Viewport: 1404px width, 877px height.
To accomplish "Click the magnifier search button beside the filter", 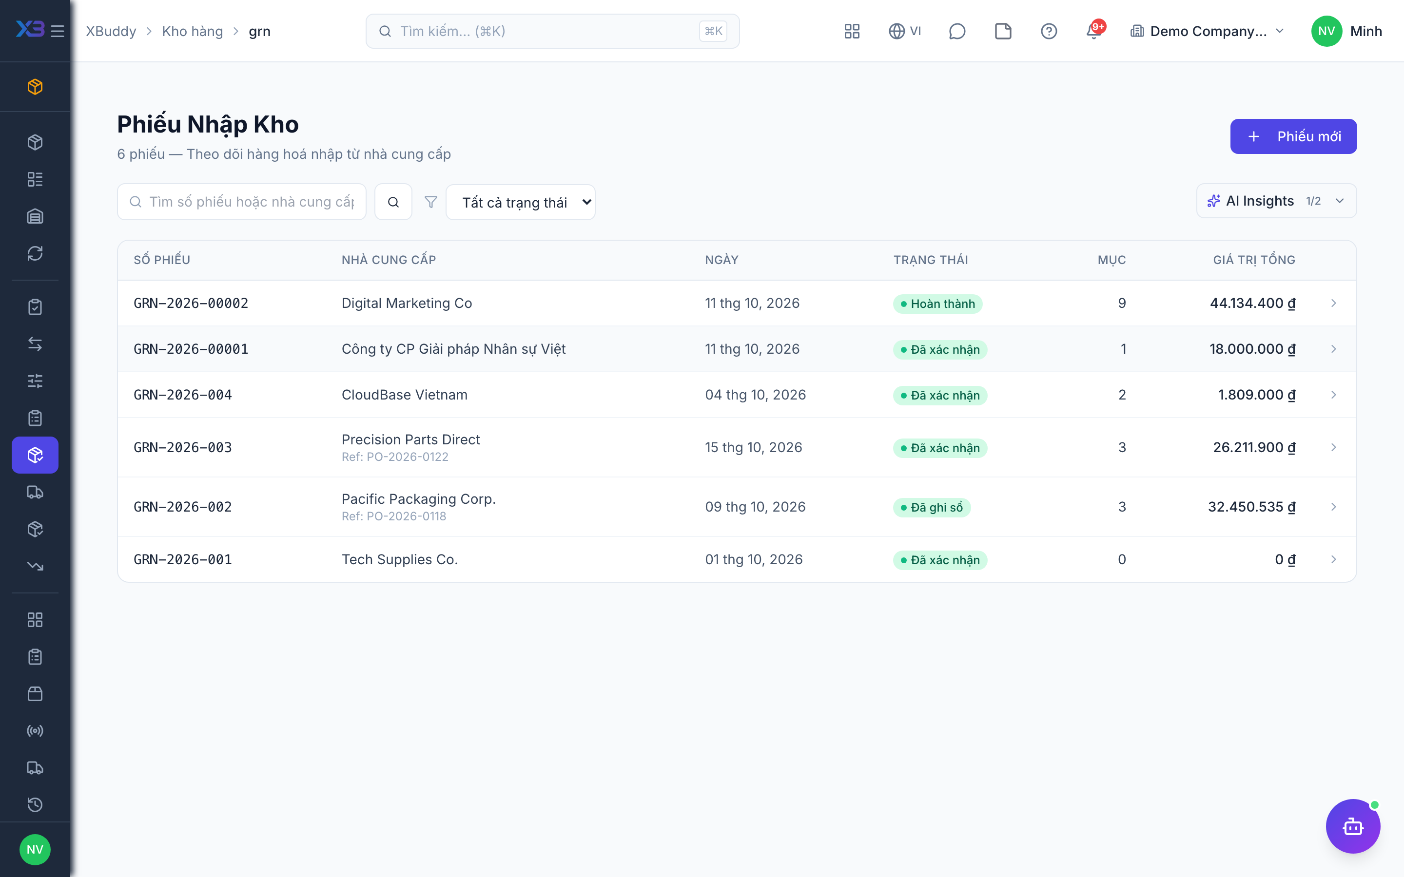I will click(393, 202).
